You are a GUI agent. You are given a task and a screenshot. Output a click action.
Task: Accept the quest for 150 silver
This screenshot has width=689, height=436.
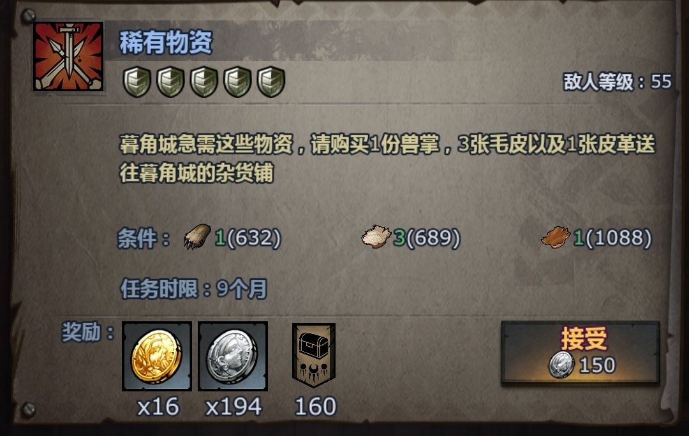pyautogui.click(x=581, y=352)
